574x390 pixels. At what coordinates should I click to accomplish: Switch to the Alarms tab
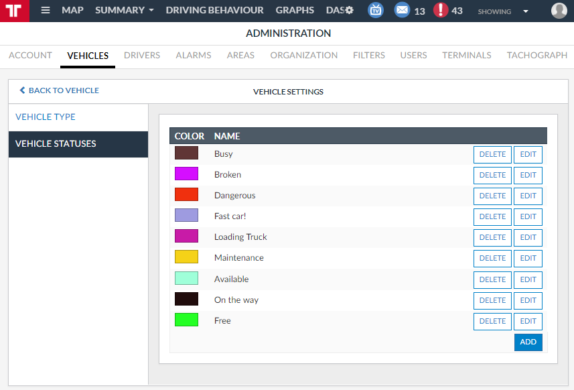tap(194, 56)
